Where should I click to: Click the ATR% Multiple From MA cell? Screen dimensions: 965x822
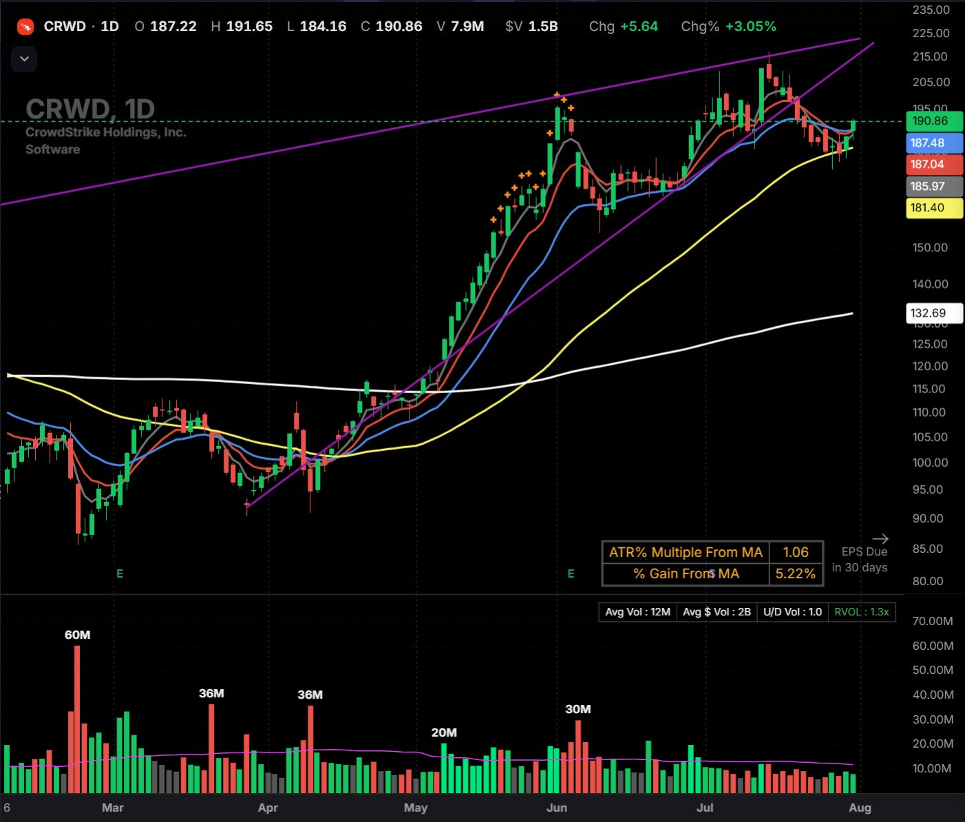[x=686, y=552]
